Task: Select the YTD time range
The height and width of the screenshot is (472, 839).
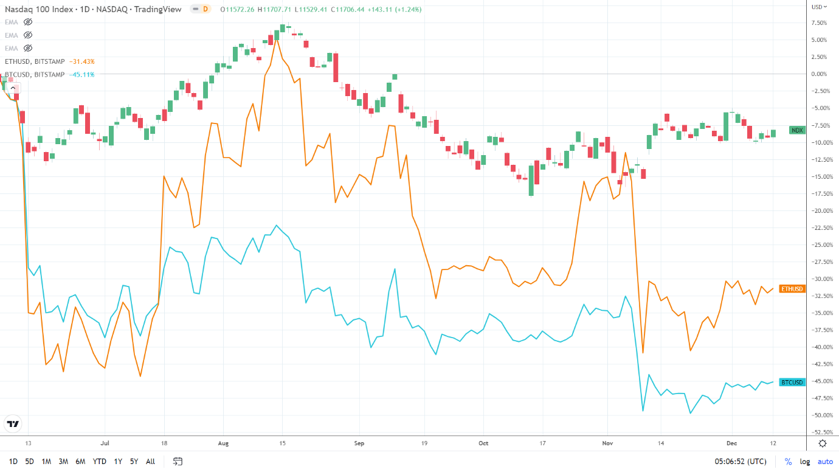Action: click(100, 462)
